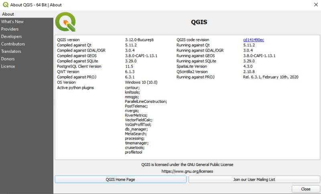Click the Close button
The width and height of the screenshot is (321, 194).
pyautogui.click(x=306, y=189)
